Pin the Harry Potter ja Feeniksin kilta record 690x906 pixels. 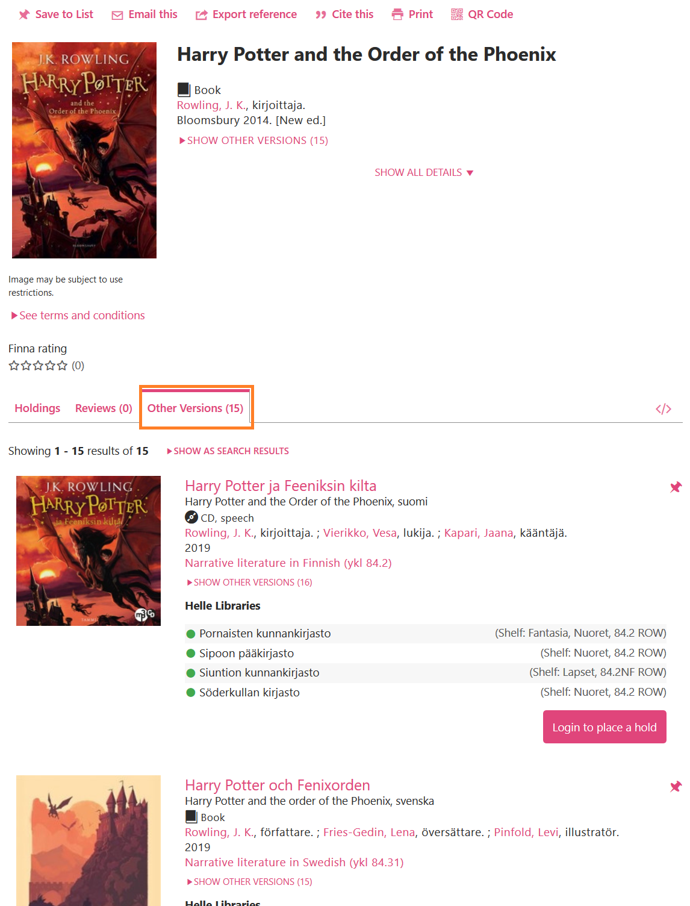click(x=676, y=487)
